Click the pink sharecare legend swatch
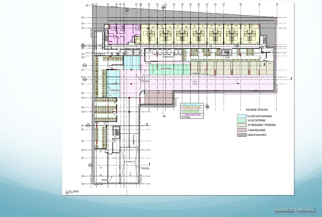 click(x=242, y=130)
